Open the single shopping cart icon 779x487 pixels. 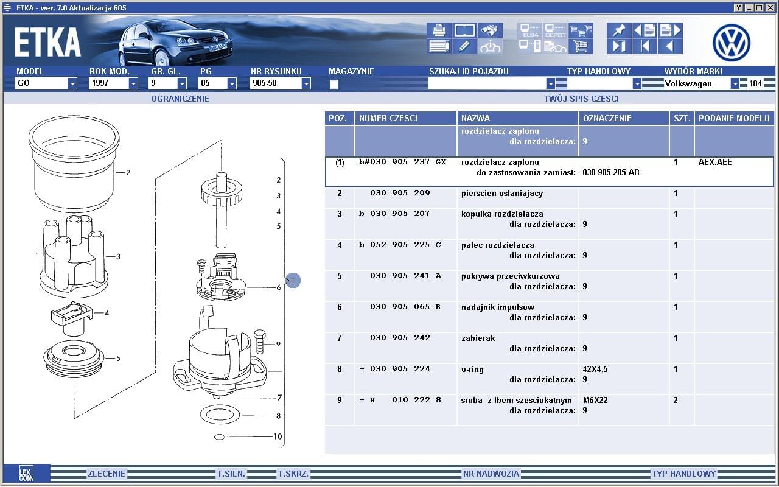[x=581, y=46]
